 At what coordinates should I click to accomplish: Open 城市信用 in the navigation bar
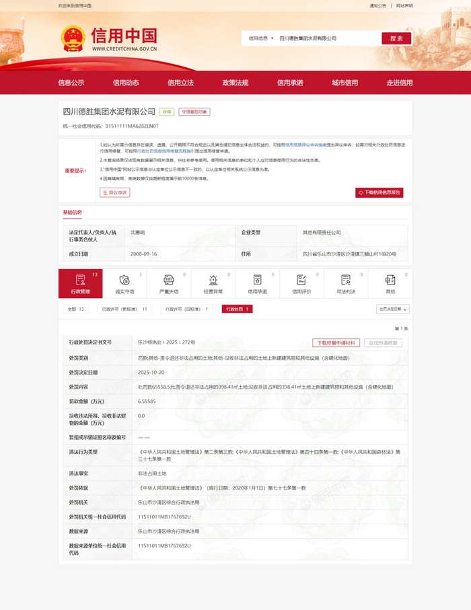(x=345, y=83)
